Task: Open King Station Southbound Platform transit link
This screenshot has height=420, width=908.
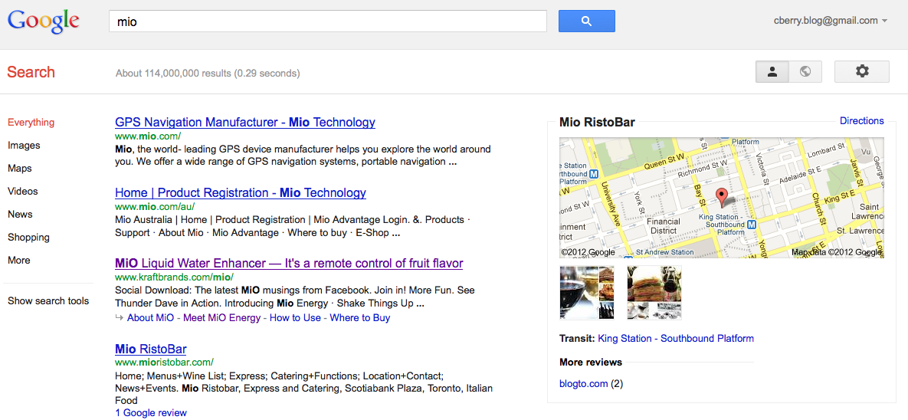Action: point(675,338)
